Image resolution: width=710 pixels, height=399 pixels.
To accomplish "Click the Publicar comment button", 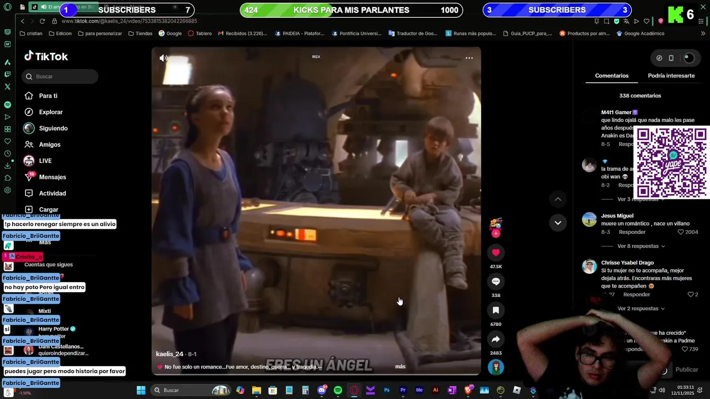I will (x=687, y=370).
